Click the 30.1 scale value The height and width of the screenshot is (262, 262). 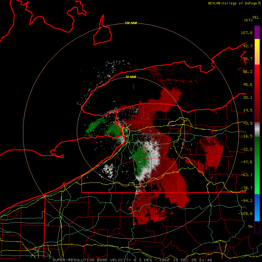248,98
